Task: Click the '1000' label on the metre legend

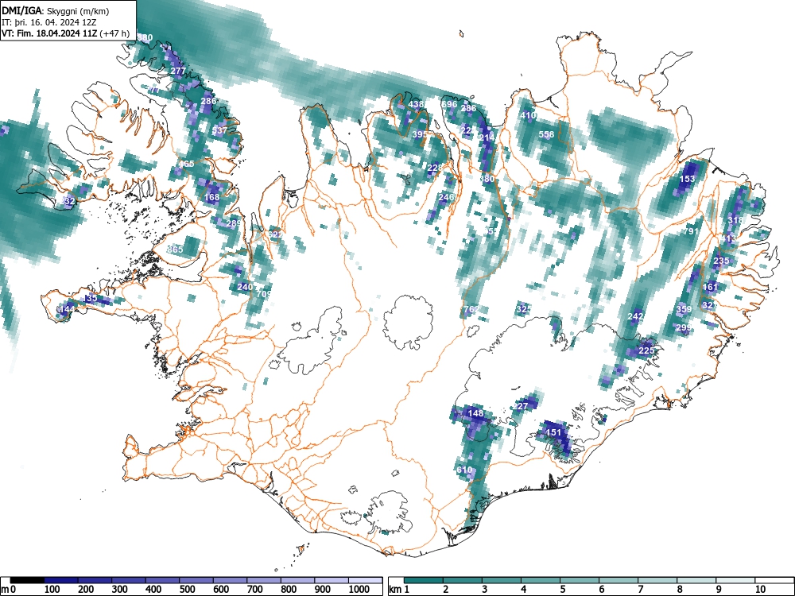Action: point(359,590)
